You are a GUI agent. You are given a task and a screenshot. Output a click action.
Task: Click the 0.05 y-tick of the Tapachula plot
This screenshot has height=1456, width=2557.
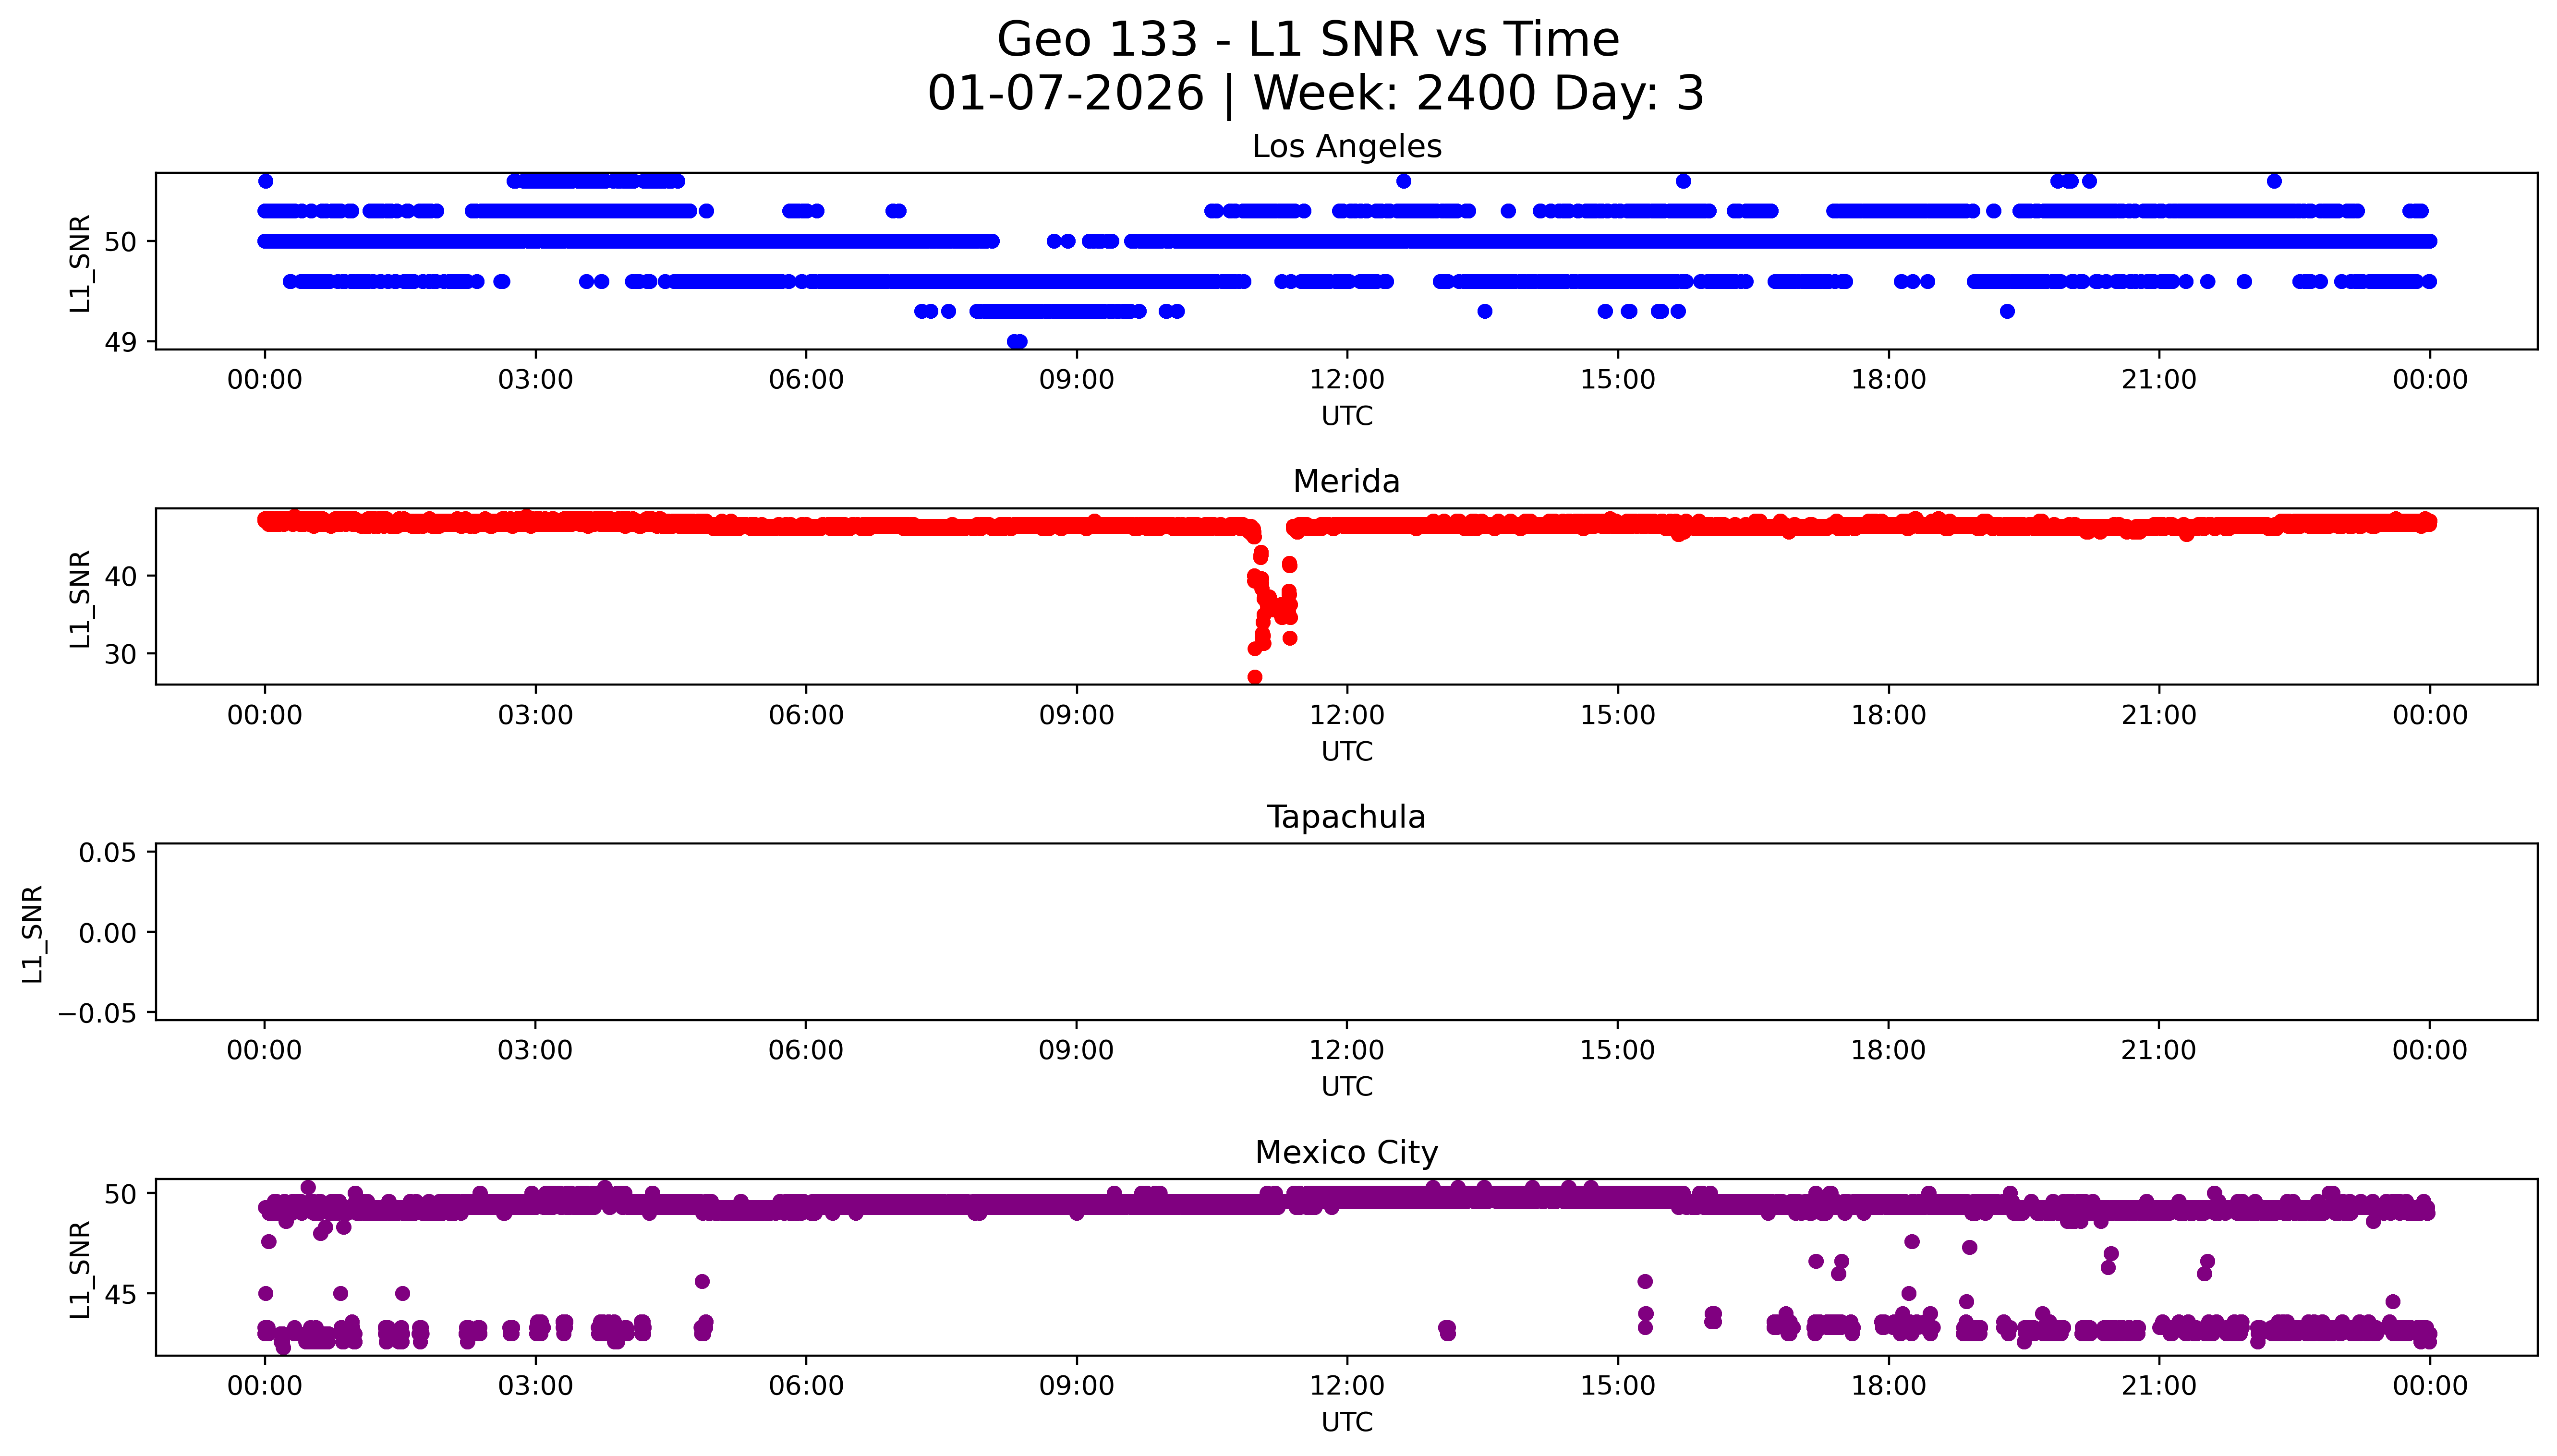pyautogui.click(x=107, y=853)
